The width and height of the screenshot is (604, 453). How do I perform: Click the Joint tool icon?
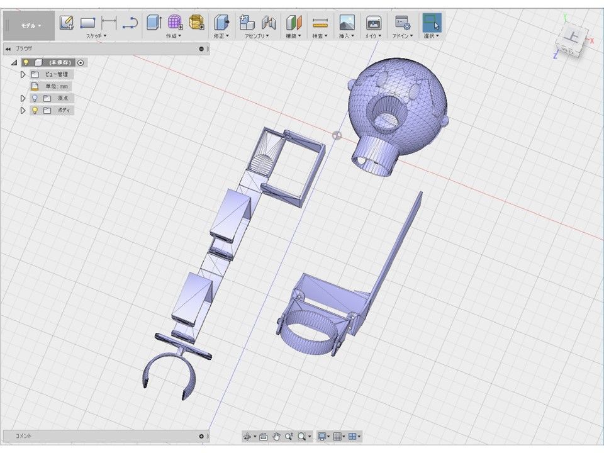coord(269,23)
